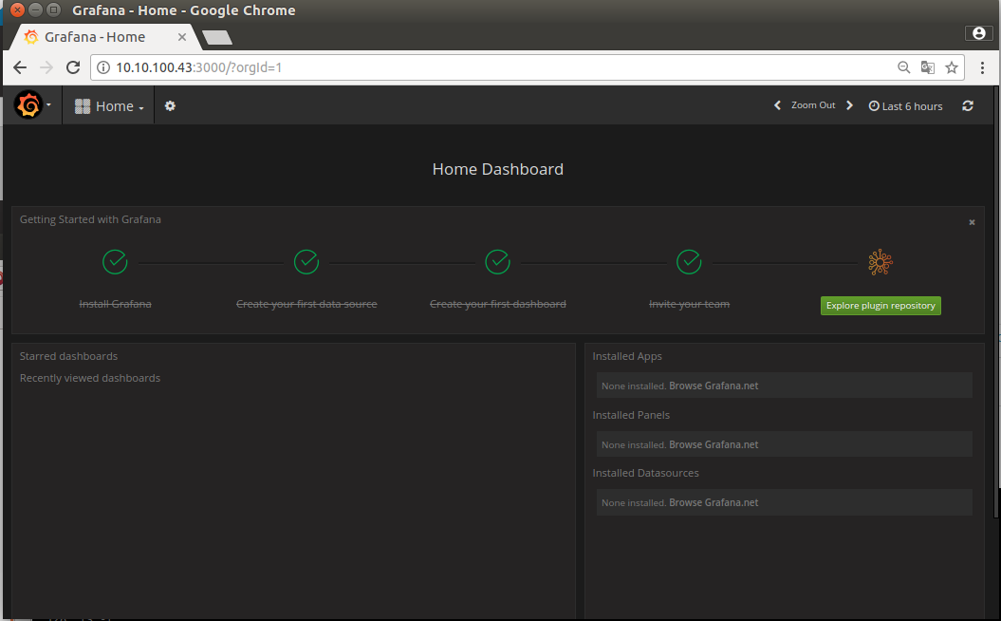This screenshot has width=1001, height=621.
Task: Click the Recently viewed dashboards heading
Action: point(90,378)
